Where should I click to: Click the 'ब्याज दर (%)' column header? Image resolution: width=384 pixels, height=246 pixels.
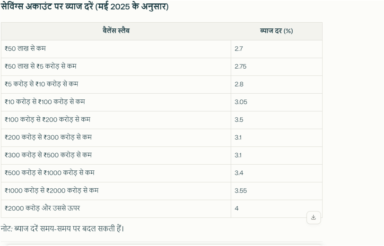tap(276, 31)
